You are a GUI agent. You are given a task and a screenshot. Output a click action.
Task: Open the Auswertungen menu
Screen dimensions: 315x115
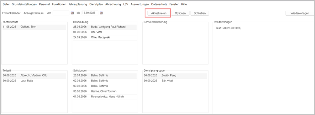(x=139, y=4)
